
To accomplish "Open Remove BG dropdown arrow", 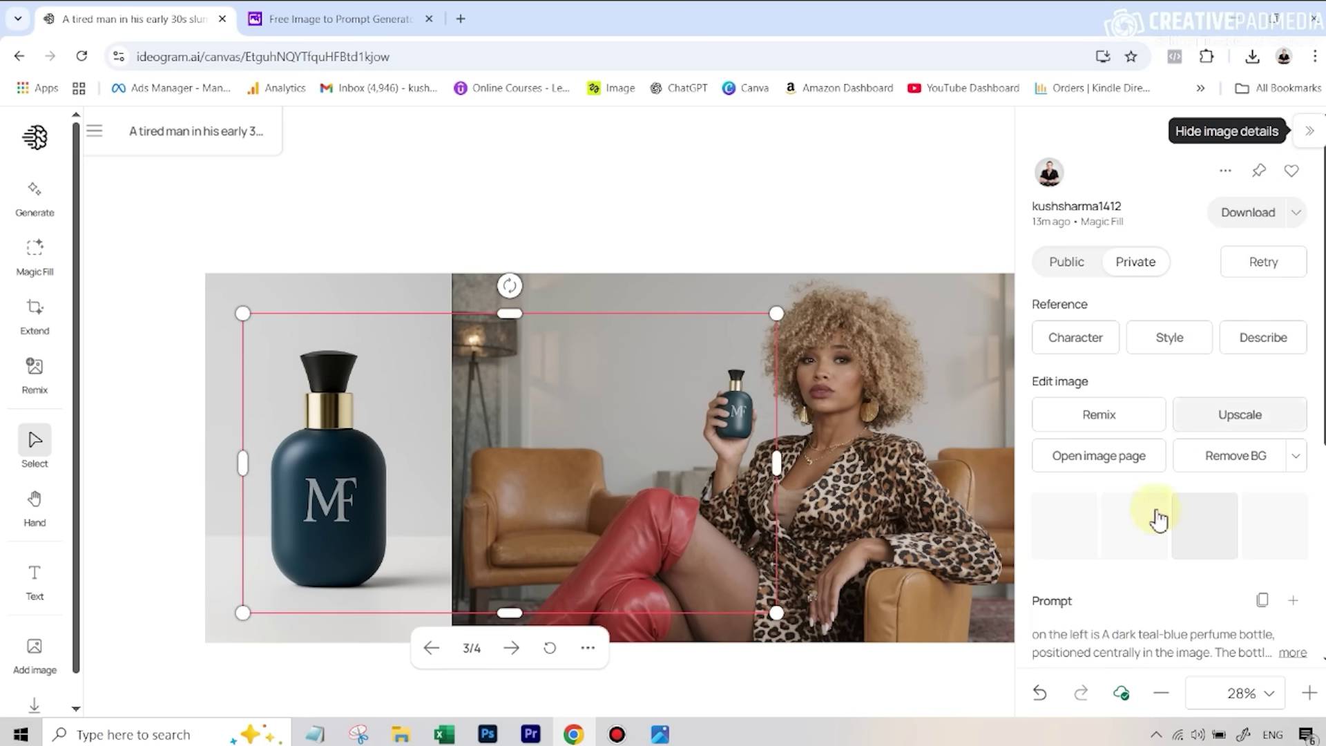I will (x=1296, y=456).
